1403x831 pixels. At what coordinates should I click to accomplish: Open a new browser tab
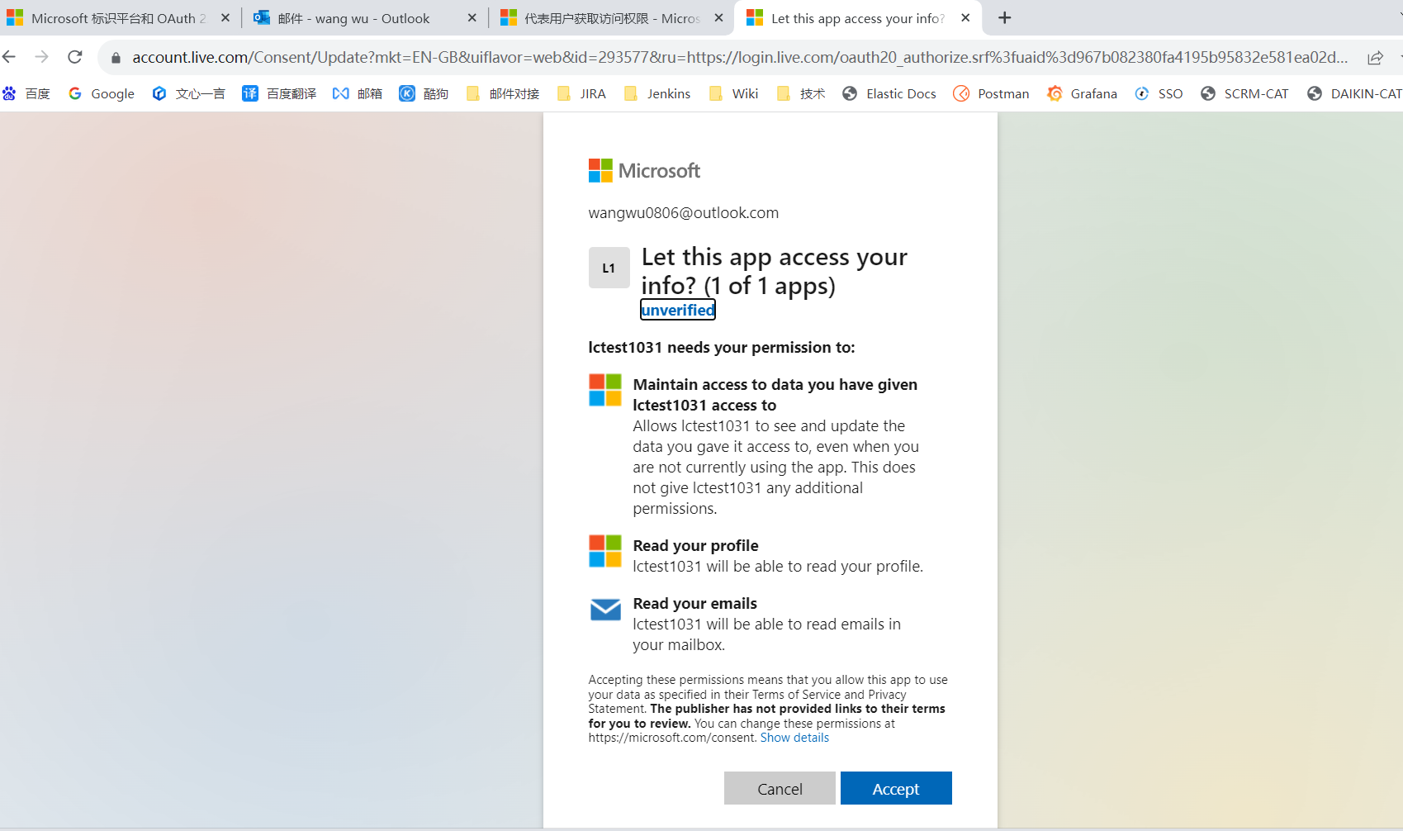coord(1004,17)
